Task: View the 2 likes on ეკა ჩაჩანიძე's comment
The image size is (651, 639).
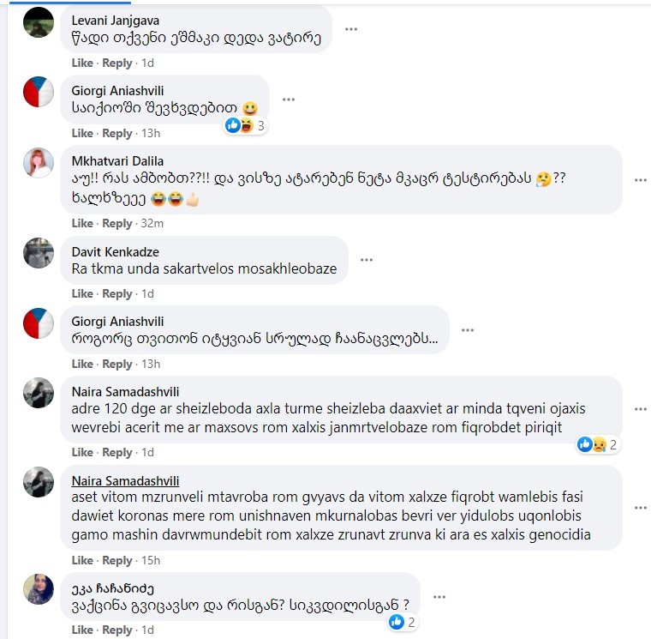Action: (x=403, y=622)
